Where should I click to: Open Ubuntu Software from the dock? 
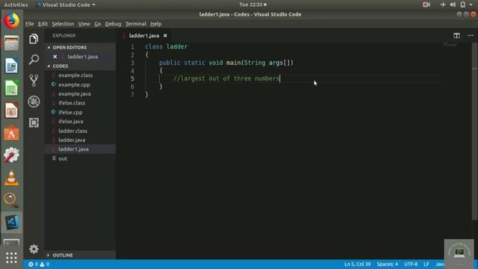pyautogui.click(x=11, y=133)
